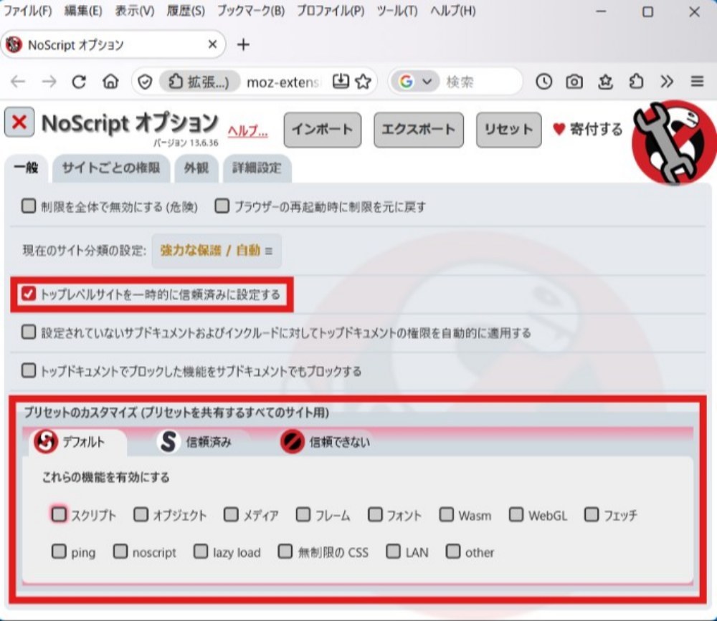
Task: Switch to the 詳細設定 tab
Action: pos(257,168)
